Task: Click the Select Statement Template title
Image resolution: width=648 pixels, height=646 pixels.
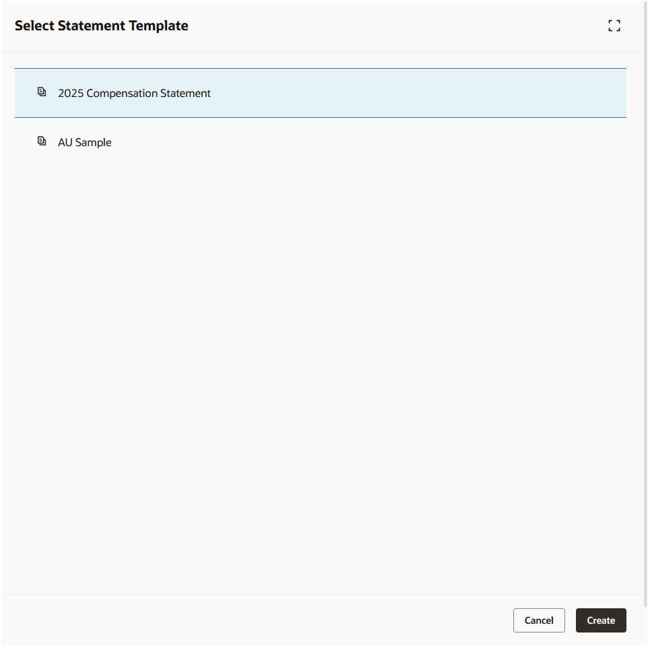Action: [102, 25]
